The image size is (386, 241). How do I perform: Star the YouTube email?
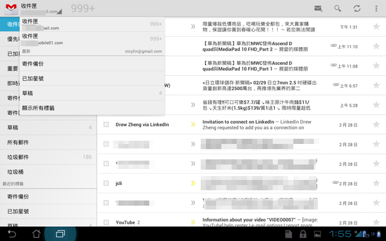point(376,222)
